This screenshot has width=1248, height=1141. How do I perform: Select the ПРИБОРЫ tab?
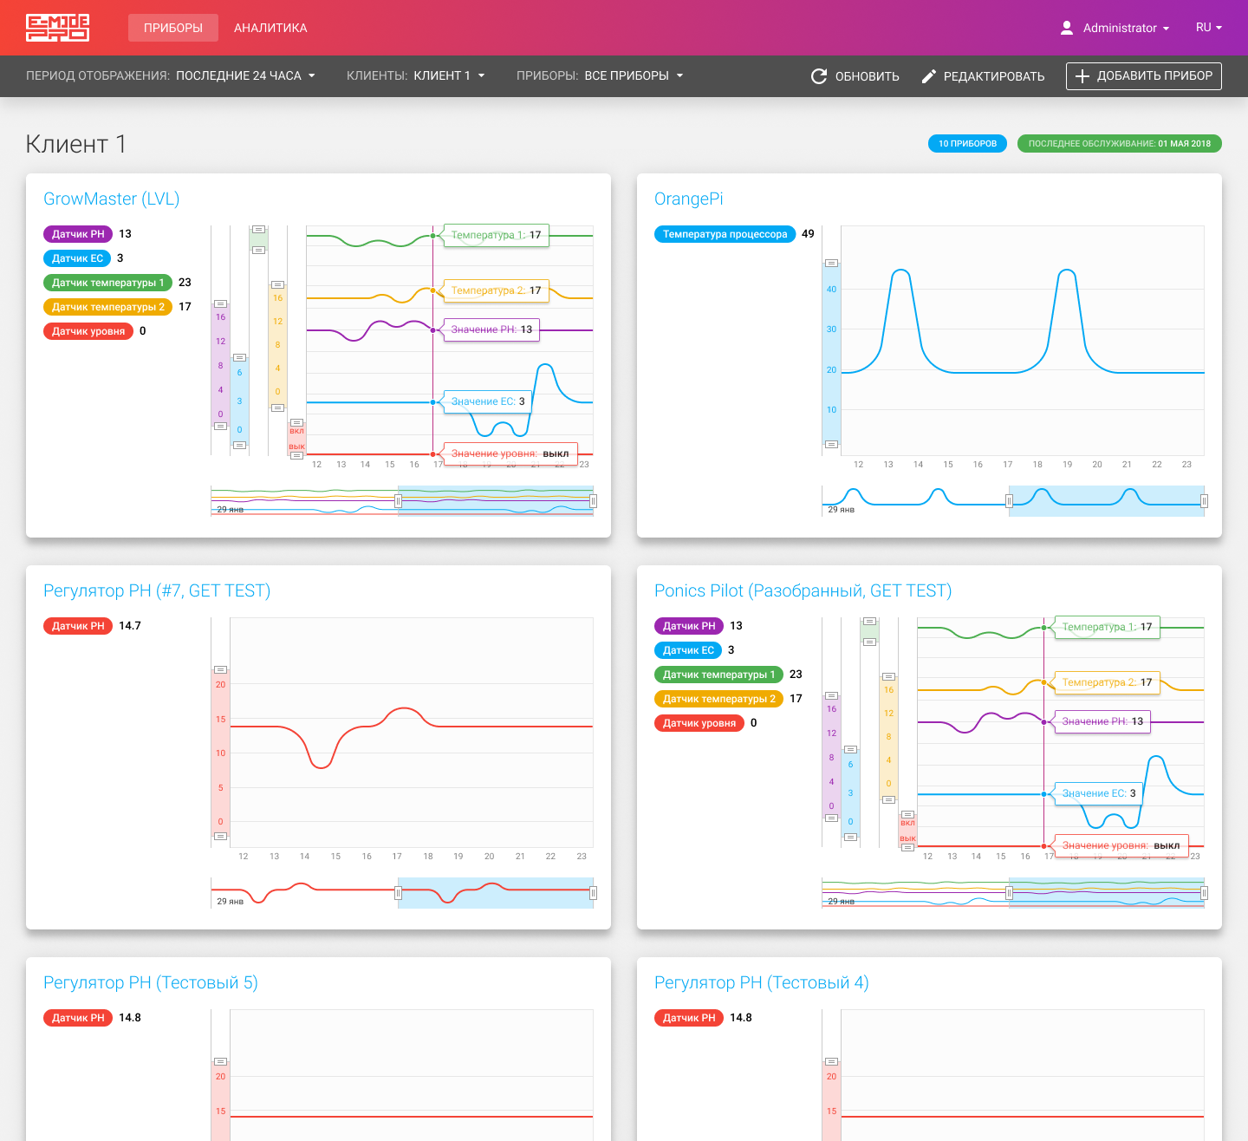[173, 28]
